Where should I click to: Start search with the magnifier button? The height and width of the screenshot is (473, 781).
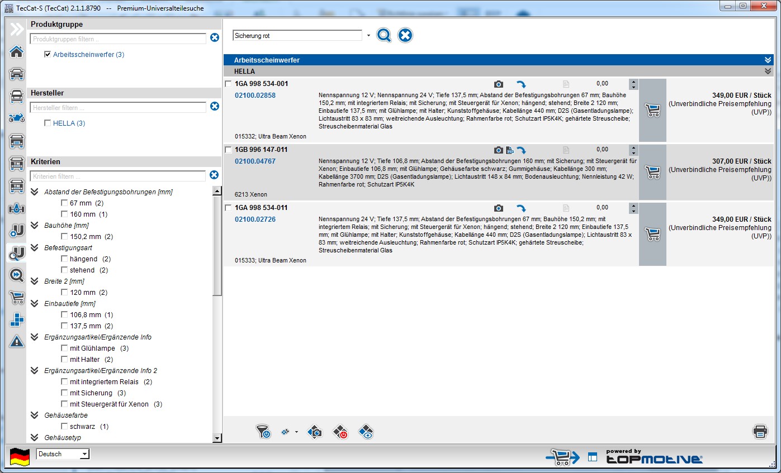(x=384, y=35)
